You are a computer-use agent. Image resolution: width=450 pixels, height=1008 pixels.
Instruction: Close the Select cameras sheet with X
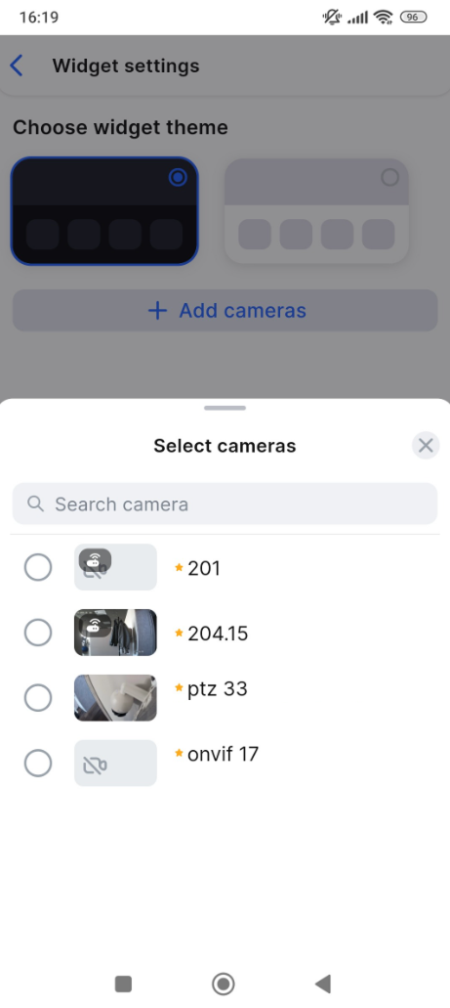(x=426, y=445)
